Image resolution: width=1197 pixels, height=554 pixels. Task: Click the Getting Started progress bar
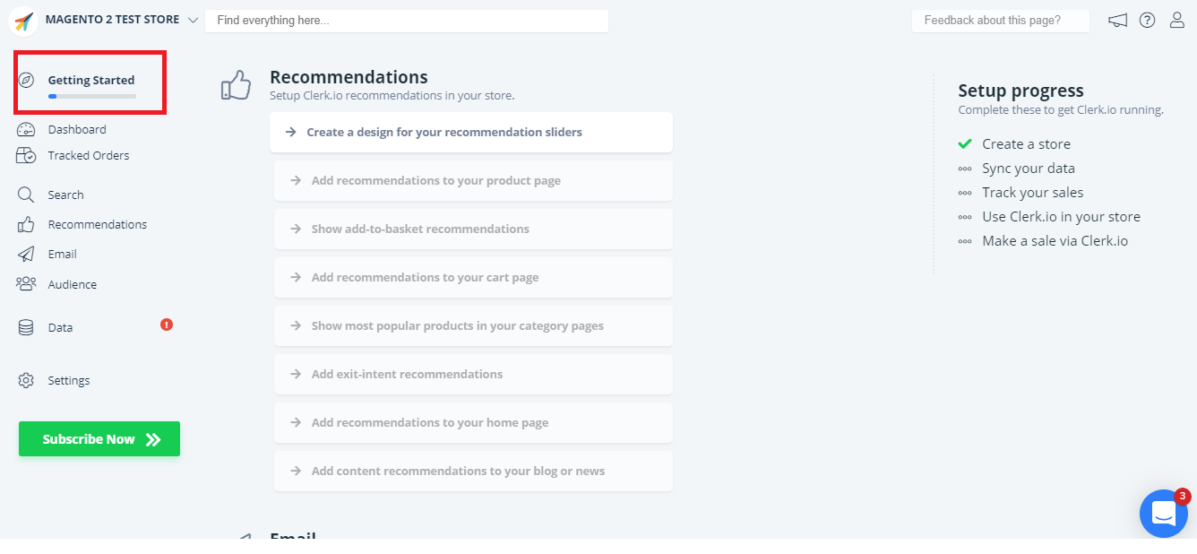point(92,96)
